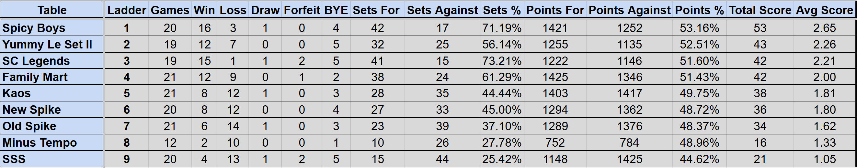The width and height of the screenshot is (857, 168).
Task: Click the 1421 Points For cell
Action: coord(555,28)
